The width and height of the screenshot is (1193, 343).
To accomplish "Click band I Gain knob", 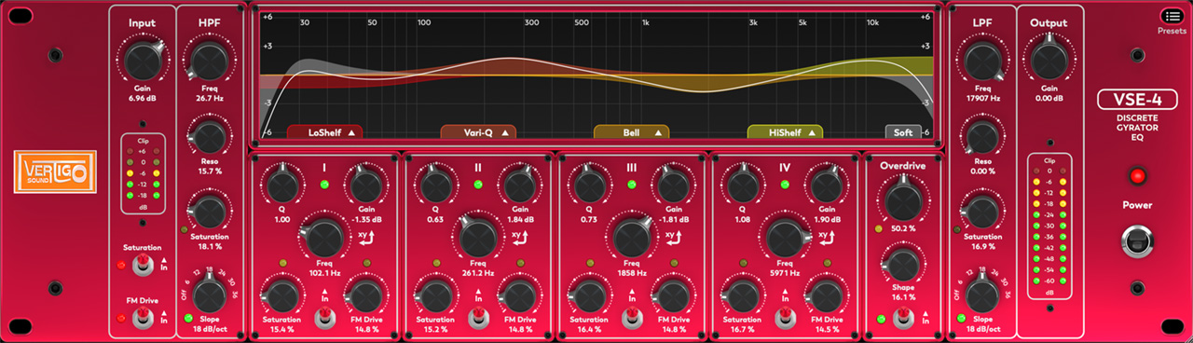I will (365, 186).
